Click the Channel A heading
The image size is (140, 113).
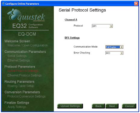coord(71,20)
